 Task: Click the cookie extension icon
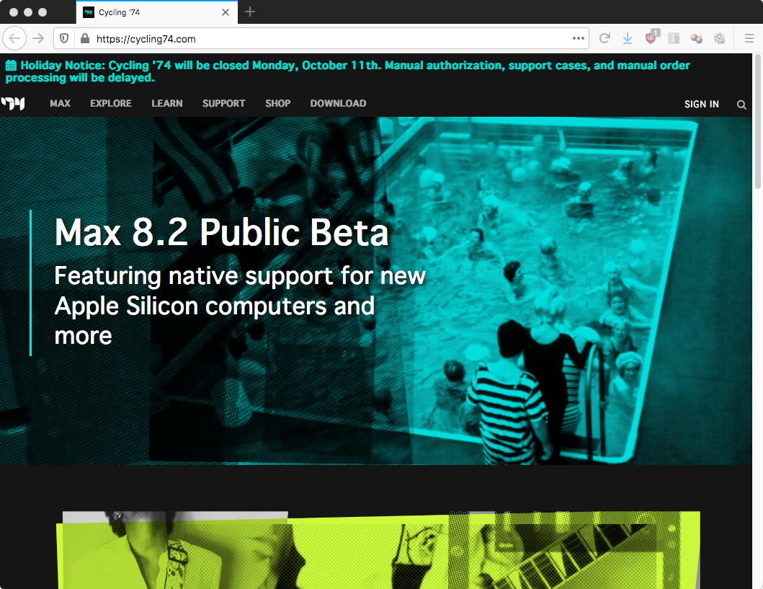pyautogui.click(x=719, y=38)
